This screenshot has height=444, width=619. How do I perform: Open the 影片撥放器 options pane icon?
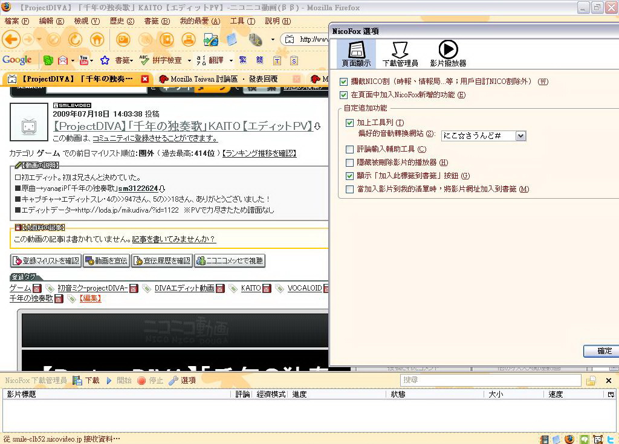click(448, 54)
